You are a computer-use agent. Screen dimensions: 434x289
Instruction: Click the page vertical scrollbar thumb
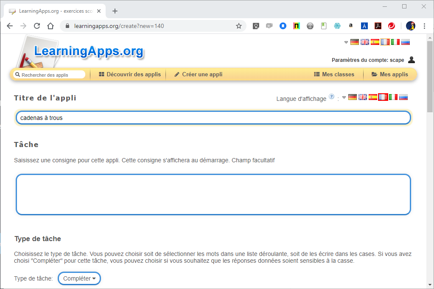tap(430, 77)
